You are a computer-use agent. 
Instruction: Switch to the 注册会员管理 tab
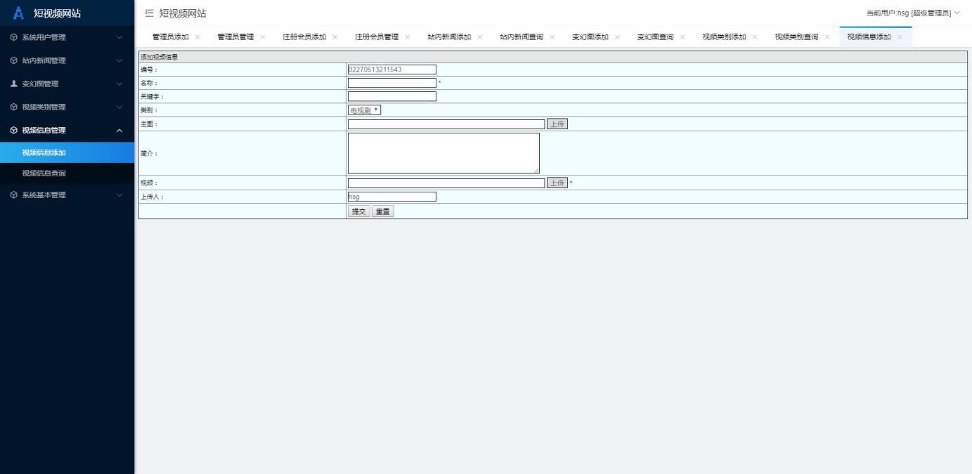(377, 37)
